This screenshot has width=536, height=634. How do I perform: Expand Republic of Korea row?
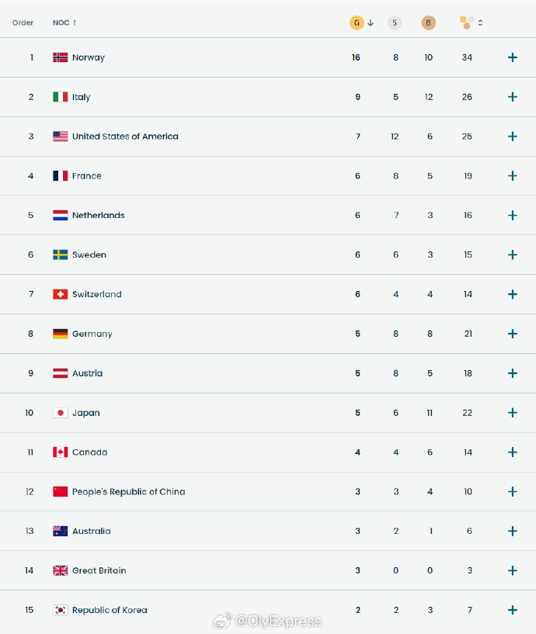513,610
